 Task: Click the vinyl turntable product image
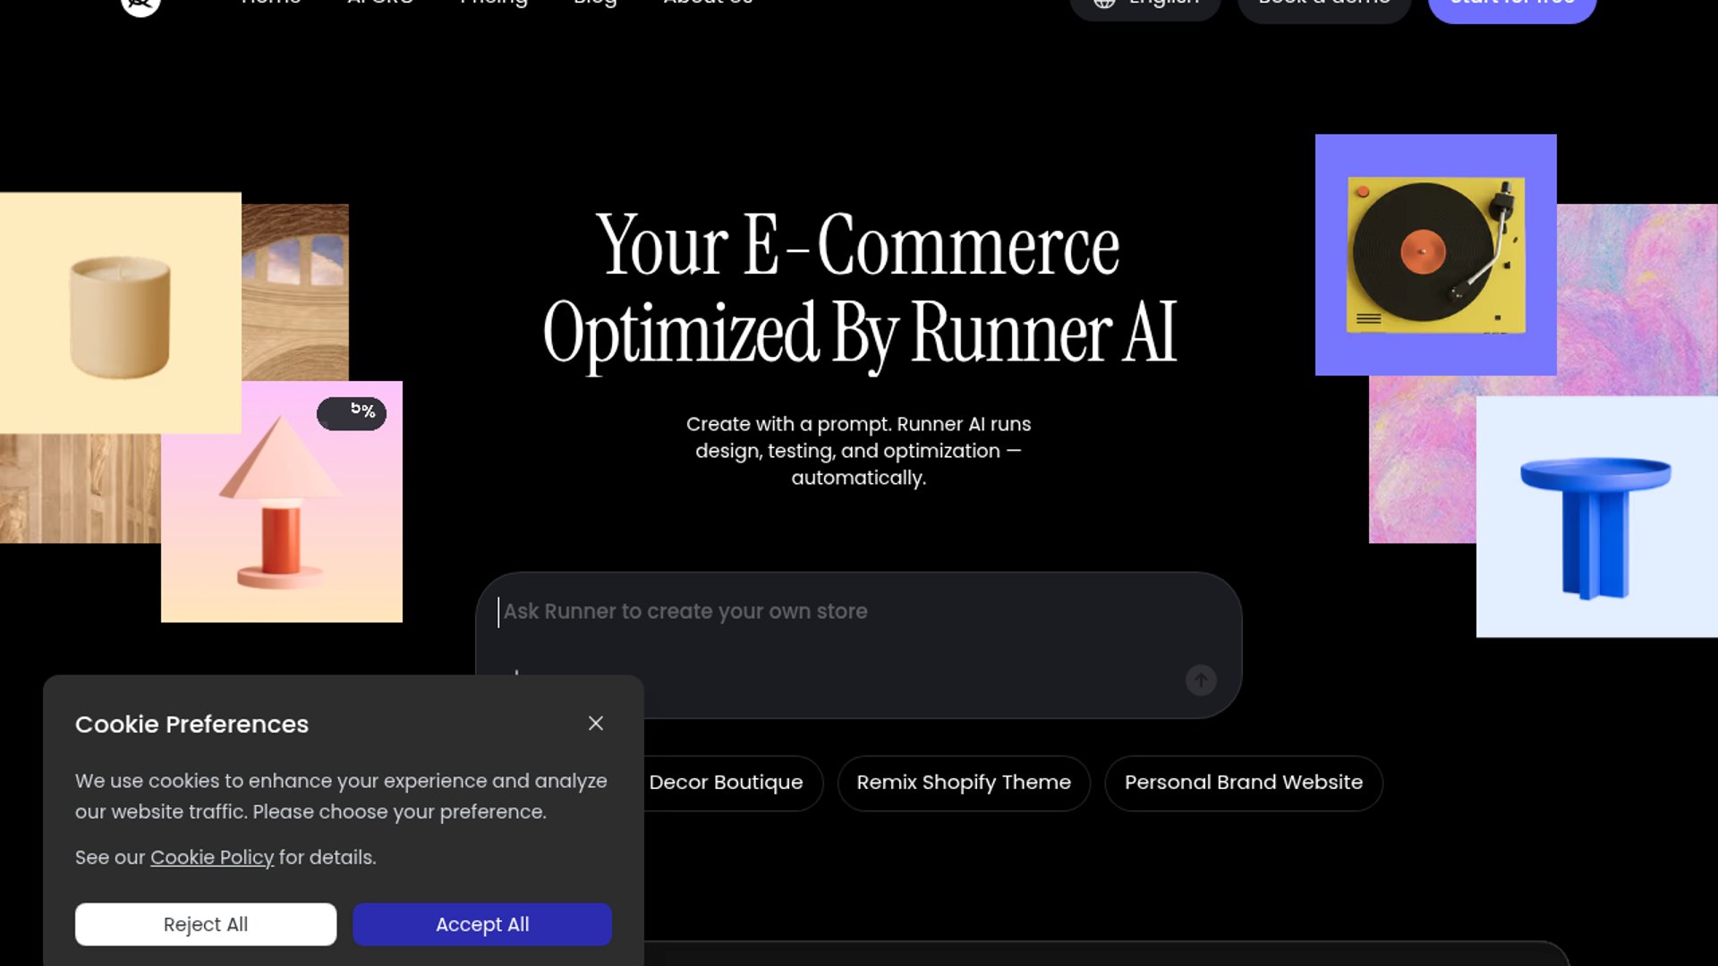pos(1435,255)
